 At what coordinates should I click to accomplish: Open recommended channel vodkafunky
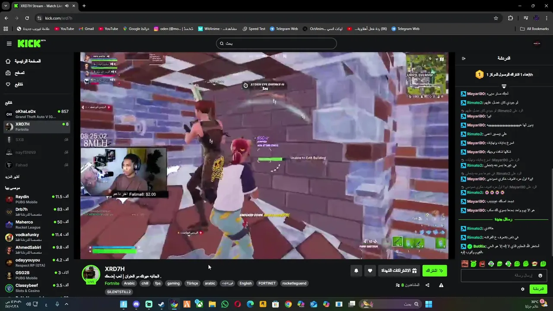click(37, 237)
